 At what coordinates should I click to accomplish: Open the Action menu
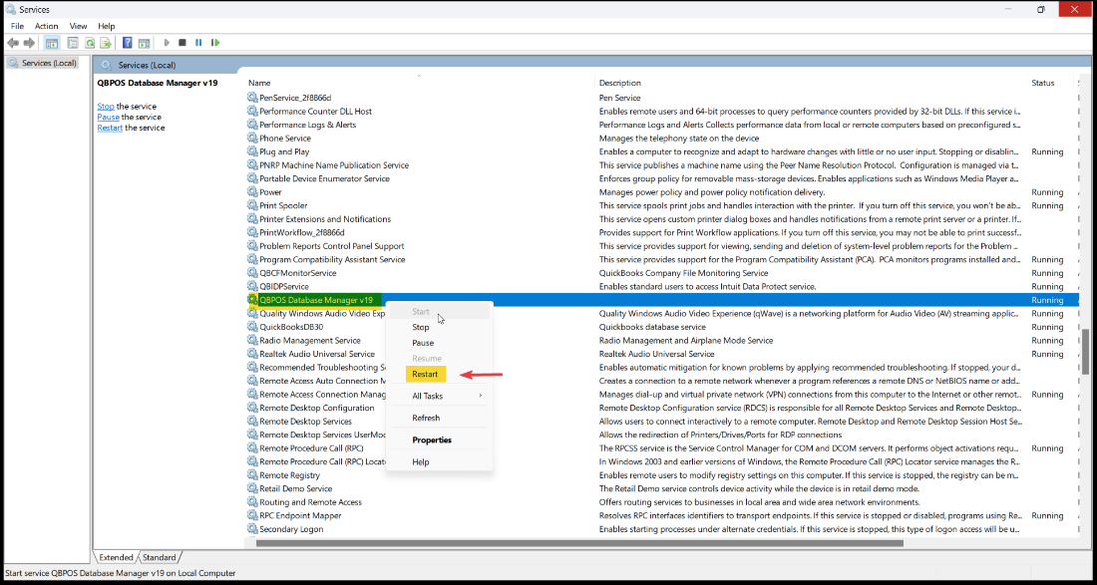(x=46, y=26)
